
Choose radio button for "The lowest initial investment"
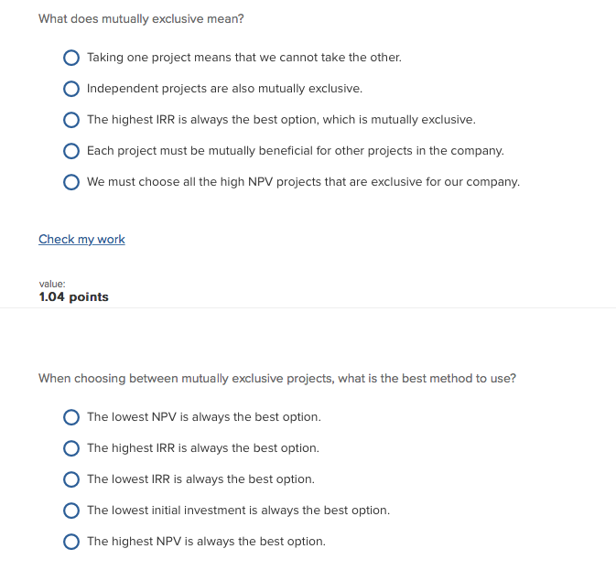(x=71, y=511)
